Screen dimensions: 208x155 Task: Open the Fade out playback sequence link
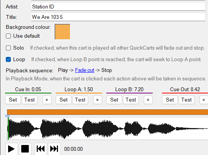[85, 70]
